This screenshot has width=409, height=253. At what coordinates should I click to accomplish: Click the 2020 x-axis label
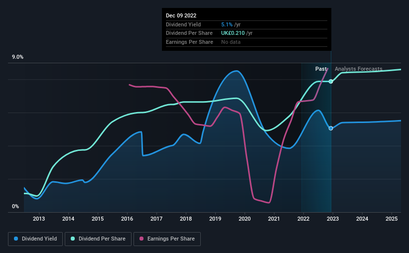click(x=245, y=219)
